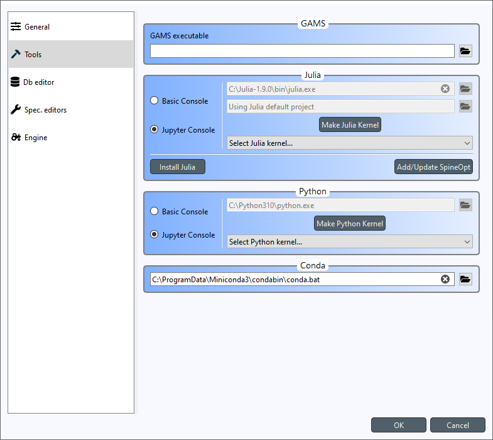Browse for the GAMS executable folder icon

465,51
